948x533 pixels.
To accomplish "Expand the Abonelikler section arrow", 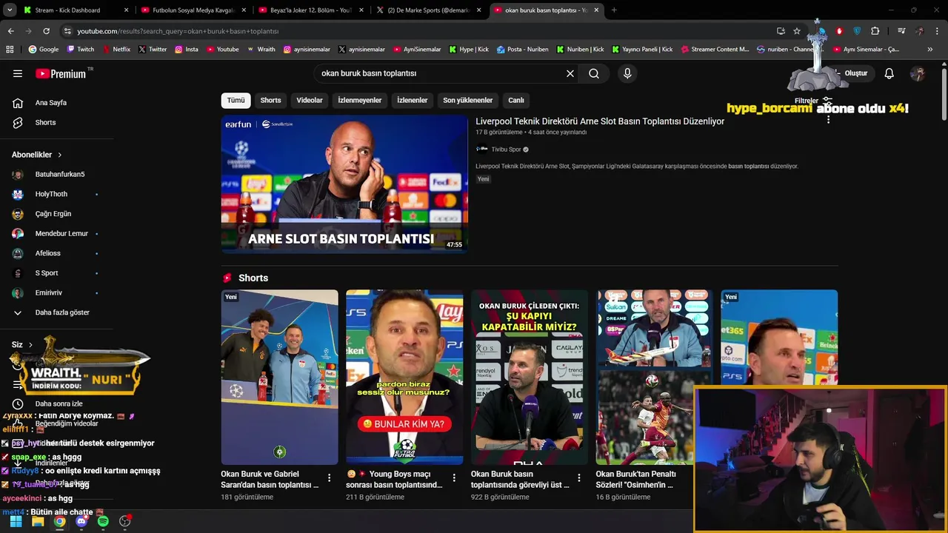I will pos(60,155).
